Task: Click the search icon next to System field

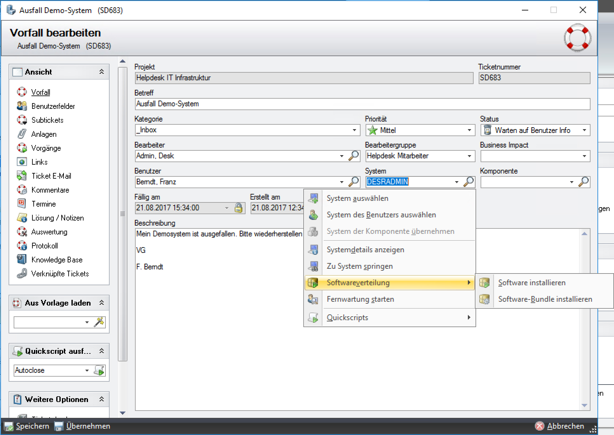Action: (x=469, y=182)
